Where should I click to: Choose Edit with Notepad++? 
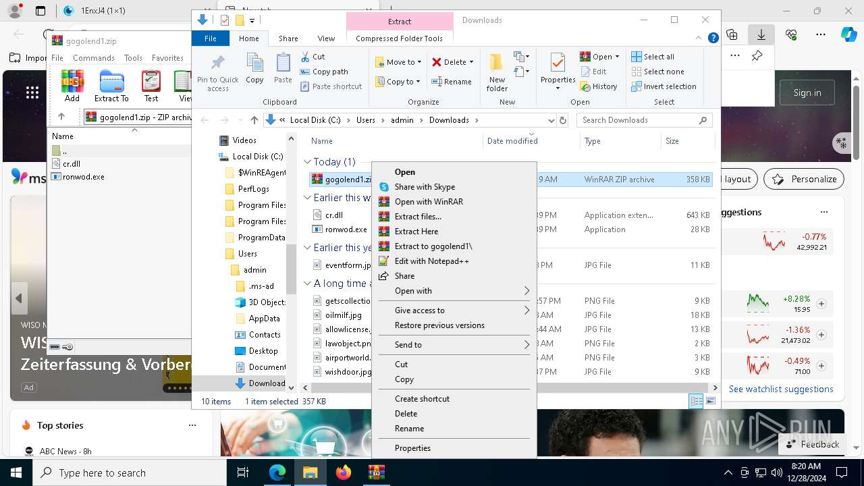(x=453, y=261)
